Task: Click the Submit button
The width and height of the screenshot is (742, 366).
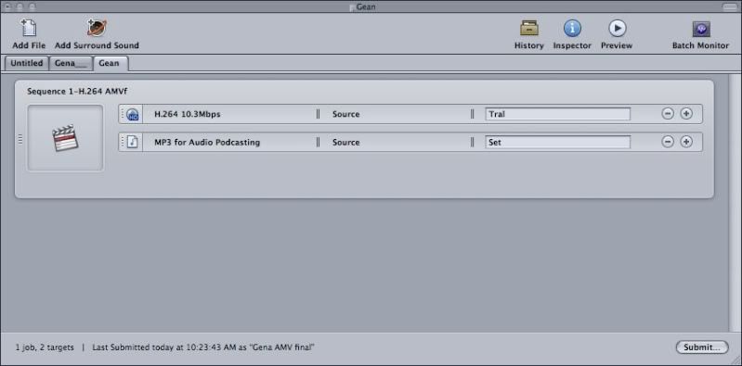Action: tap(701, 347)
